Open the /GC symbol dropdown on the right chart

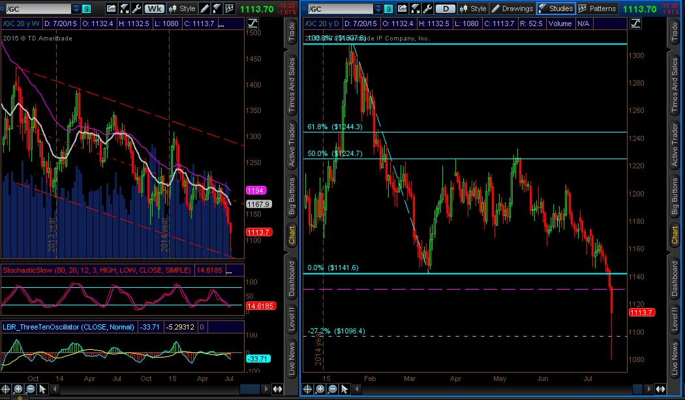pyautogui.click(x=378, y=8)
